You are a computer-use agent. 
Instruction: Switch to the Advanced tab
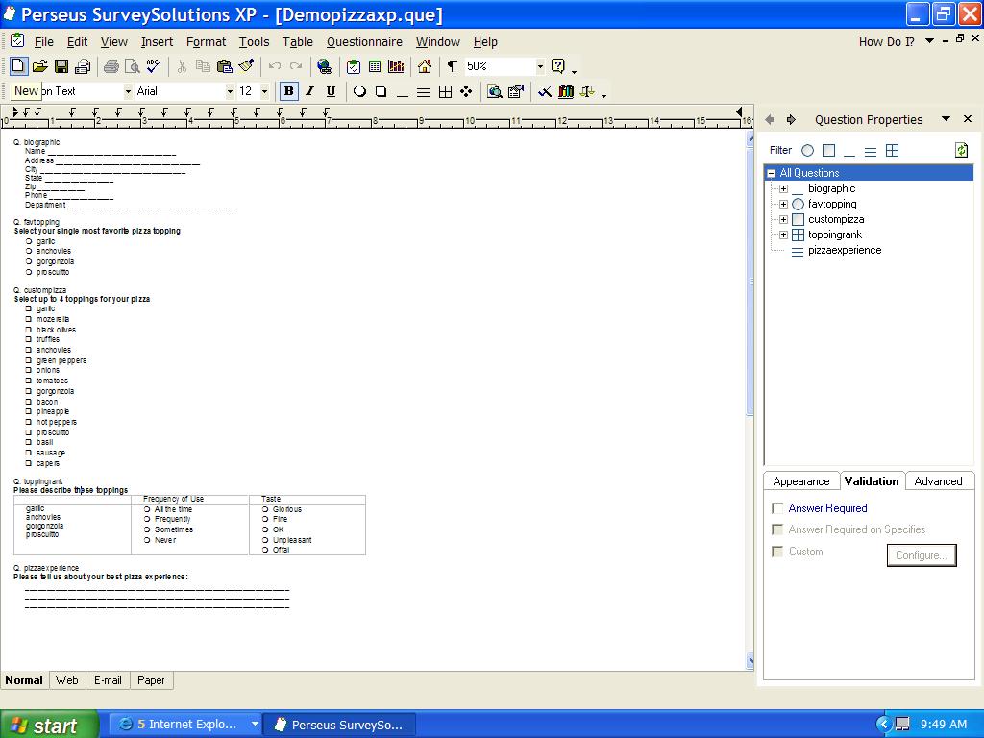click(938, 481)
